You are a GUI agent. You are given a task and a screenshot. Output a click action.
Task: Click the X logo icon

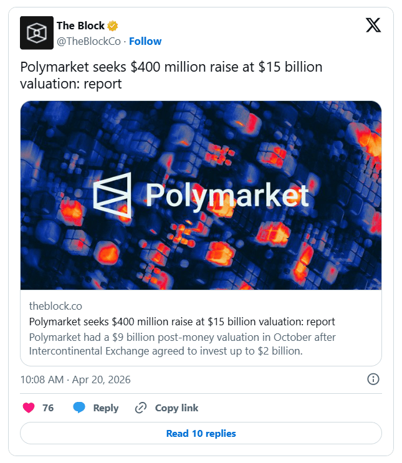[x=373, y=25]
